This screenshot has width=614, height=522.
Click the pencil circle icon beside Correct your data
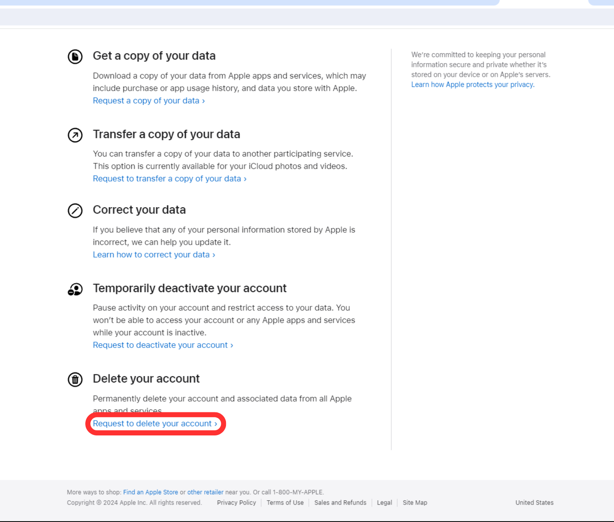(75, 211)
